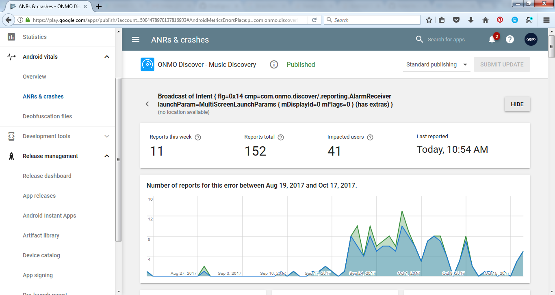555x295 pixels.
Task: Click the search magnifier beside Search for apps
Action: (x=419, y=39)
